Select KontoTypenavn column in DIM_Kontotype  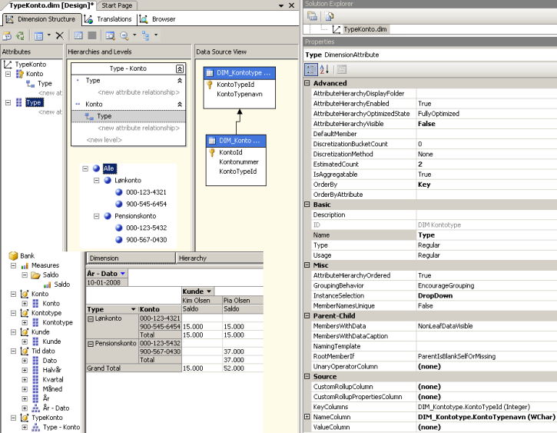[240, 94]
